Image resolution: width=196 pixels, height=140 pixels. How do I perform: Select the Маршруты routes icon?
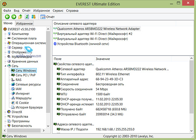point(13,98)
